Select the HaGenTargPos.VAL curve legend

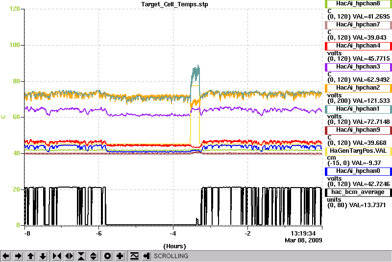click(x=358, y=151)
